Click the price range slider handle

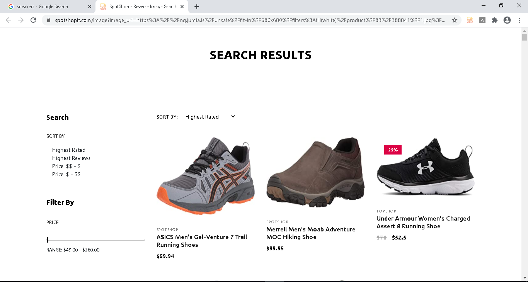(48, 240)
